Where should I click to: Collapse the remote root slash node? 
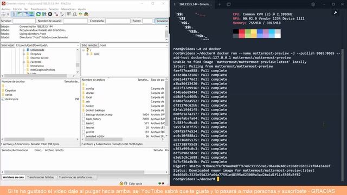[x=83, y=50]
